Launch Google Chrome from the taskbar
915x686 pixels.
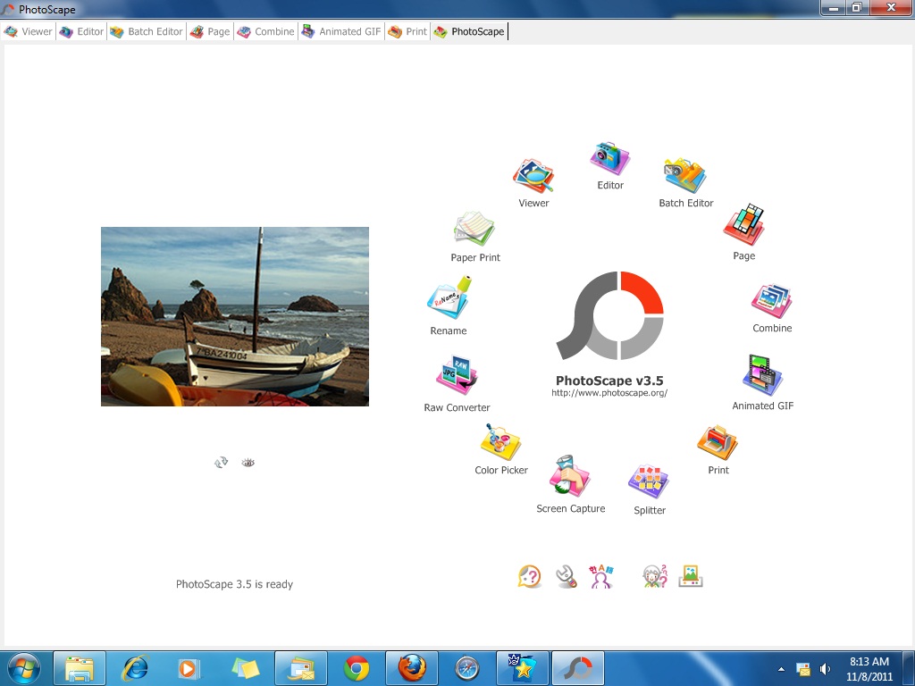[357, 668]
